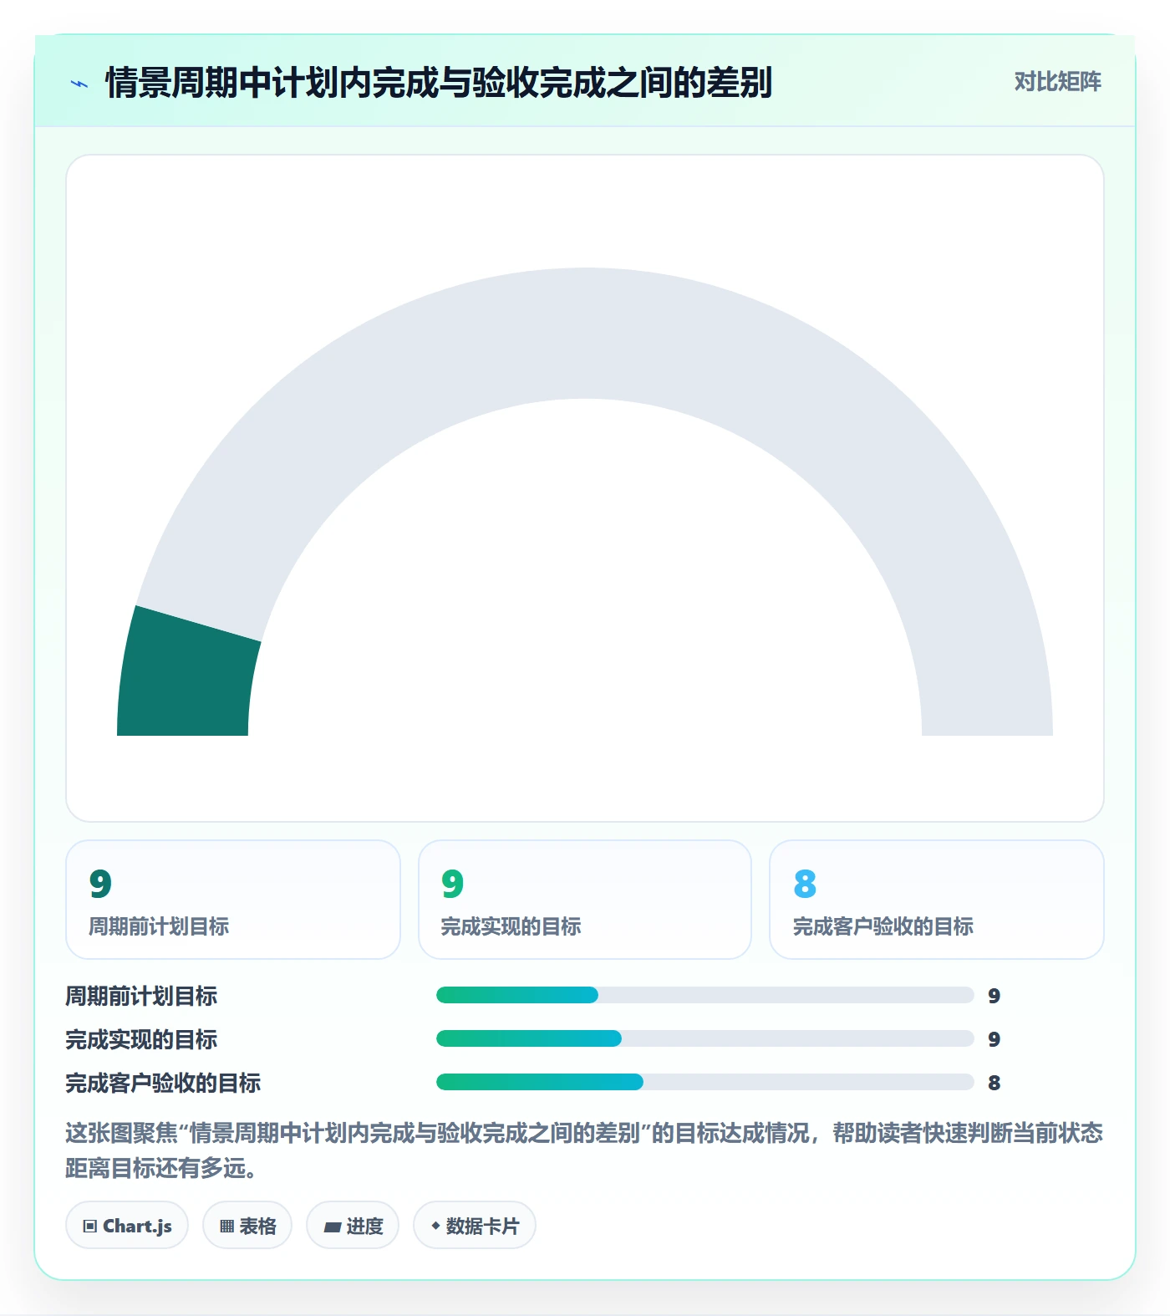Click the 完成实现的目标 progress bar
The image size is (1170, 1316).
pyautogui.click(x=705, y=1038)
